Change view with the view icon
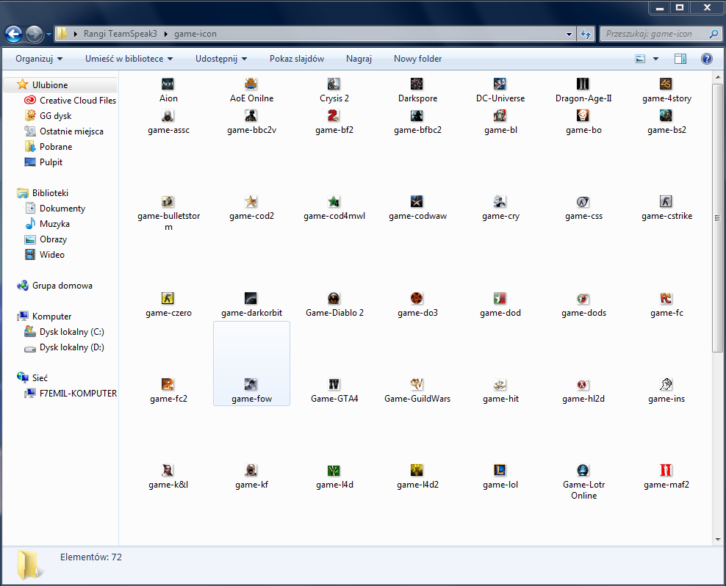 point(640,59)
